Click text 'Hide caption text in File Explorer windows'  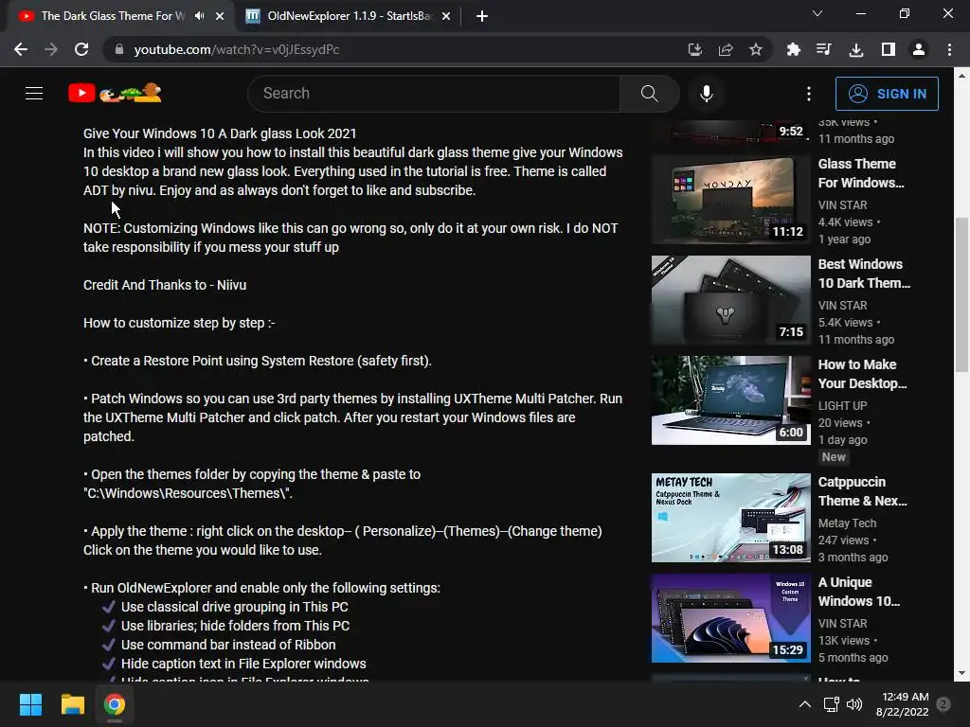point(243,664)
